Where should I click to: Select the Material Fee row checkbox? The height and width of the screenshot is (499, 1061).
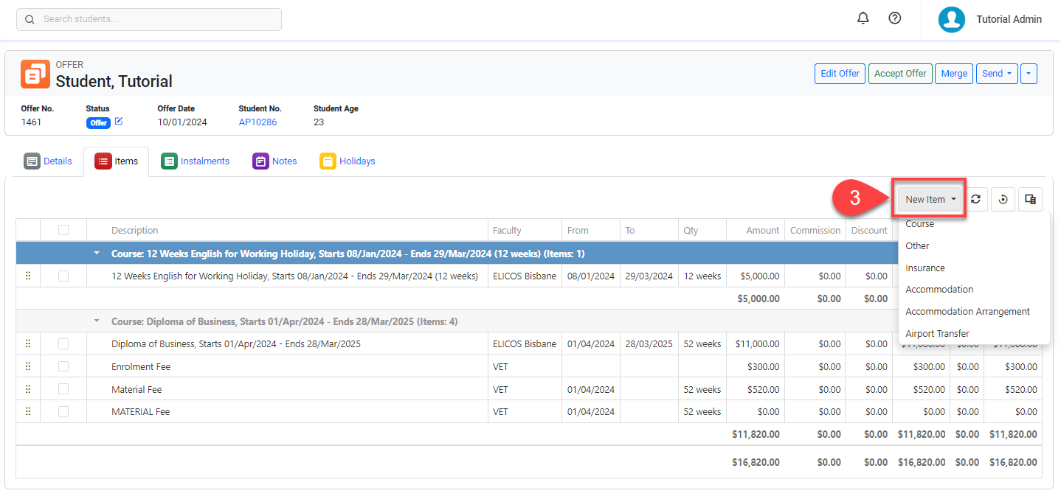coord(63,389)
